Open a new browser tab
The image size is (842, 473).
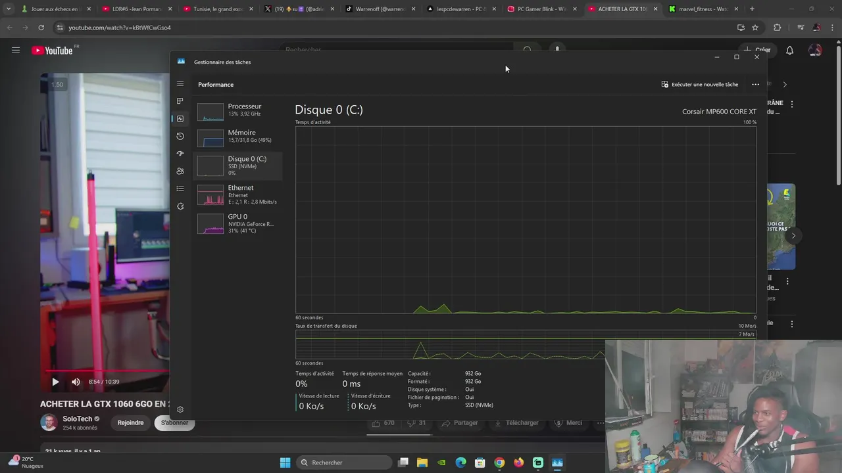pos(752,9)
